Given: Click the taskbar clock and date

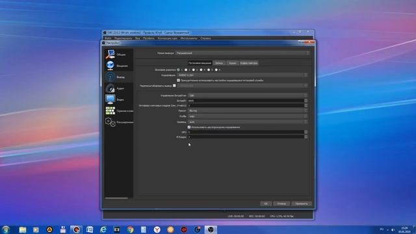Looking at the screenshot, I should tap(404, 229).
